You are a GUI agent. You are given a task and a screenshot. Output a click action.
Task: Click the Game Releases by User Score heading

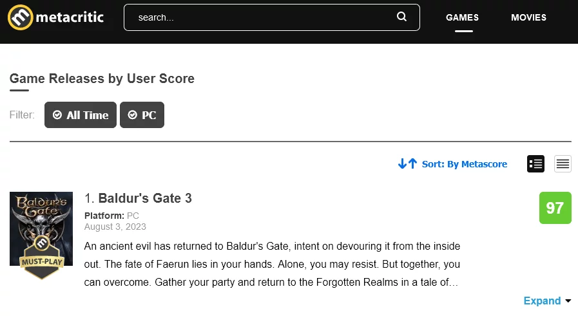pos(102,79)
